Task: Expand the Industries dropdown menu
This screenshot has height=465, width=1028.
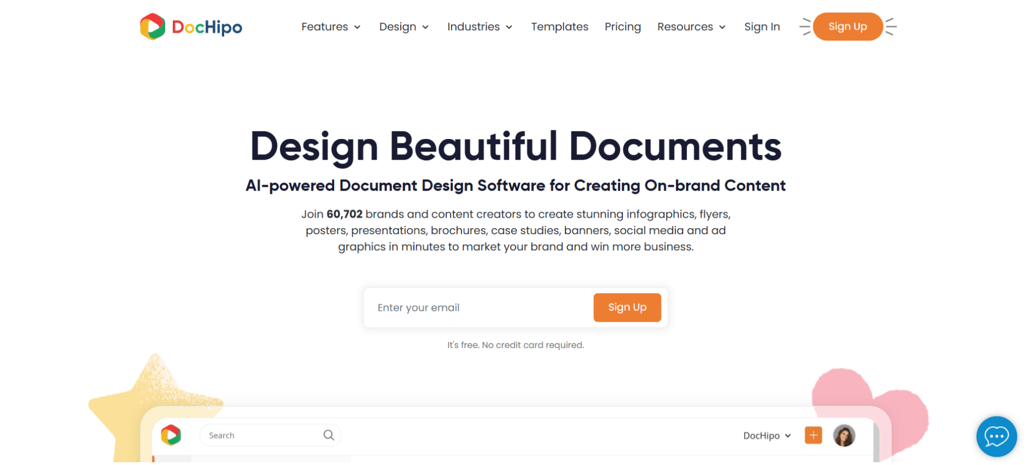Action: (x=480, y=27)
